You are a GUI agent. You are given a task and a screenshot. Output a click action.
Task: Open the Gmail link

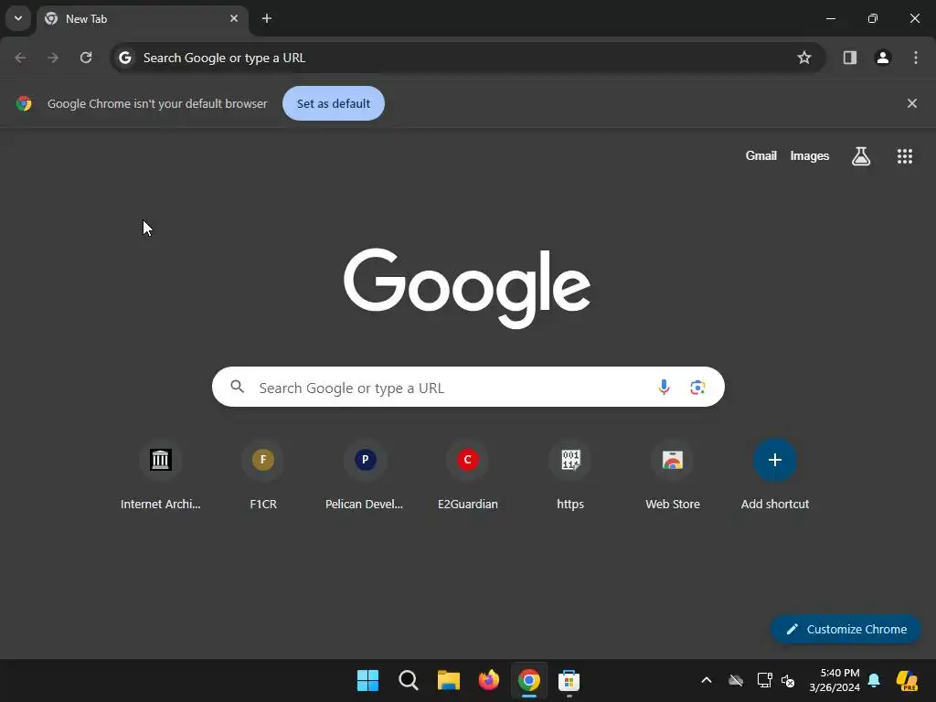coord(761,155)
